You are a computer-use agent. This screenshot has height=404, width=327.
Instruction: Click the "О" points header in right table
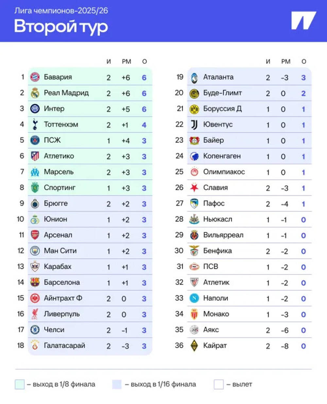304,62
